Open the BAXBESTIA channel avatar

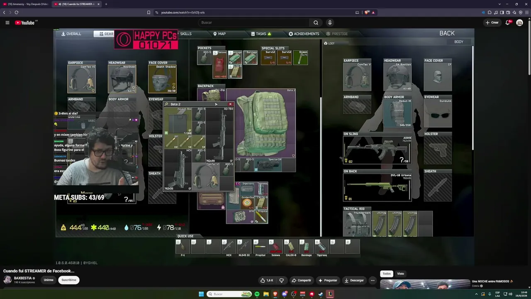click(7, 280)
